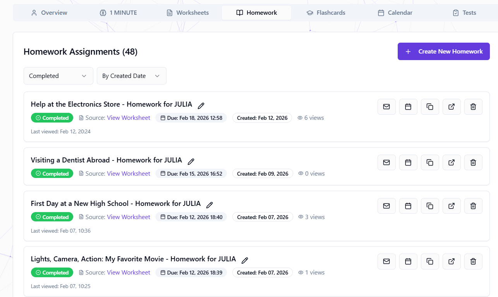This screenshot has height=297, width=498.
Task: View Worksheet for Lights, Camera, Action homework
Action: click(129, 273)
